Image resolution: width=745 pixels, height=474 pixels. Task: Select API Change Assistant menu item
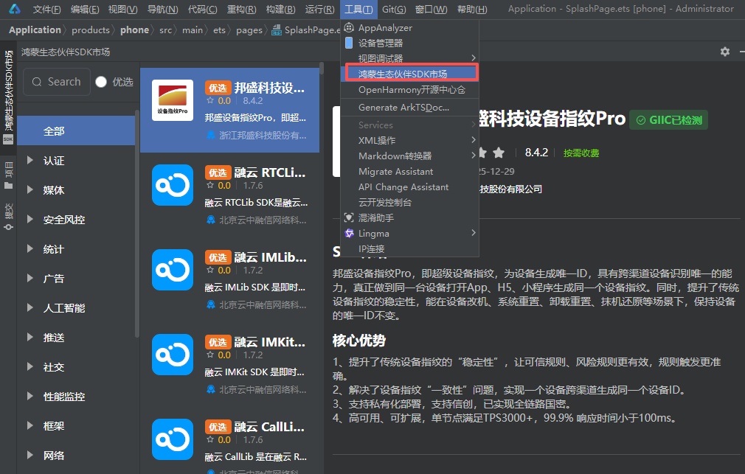point(409,187)
